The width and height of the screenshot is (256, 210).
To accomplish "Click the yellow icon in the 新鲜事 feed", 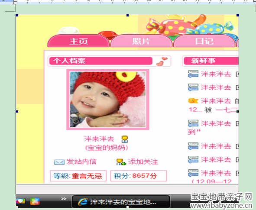I will [x=193, y=101].
